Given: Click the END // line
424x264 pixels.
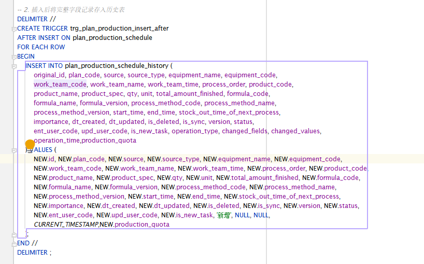Looking at the screenshot, I should pos(27,243).
